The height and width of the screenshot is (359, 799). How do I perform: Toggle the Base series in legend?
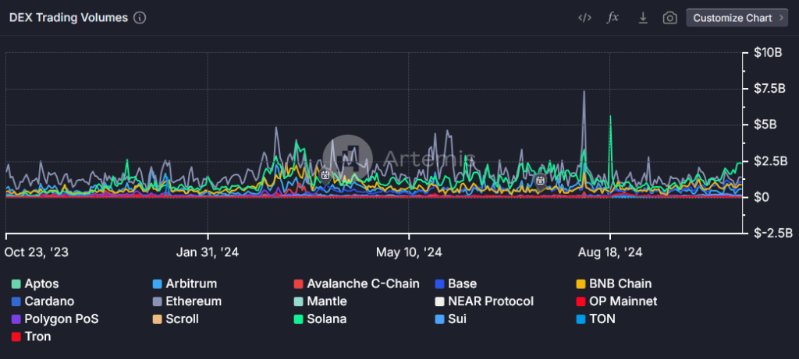pos(456,283)
